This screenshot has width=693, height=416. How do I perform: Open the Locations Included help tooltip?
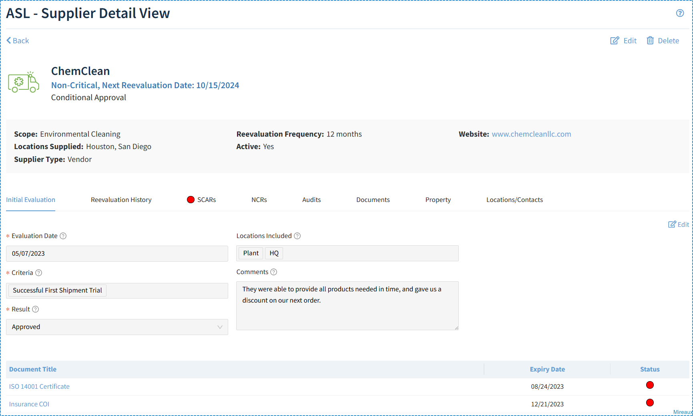[x=297, y=236]
